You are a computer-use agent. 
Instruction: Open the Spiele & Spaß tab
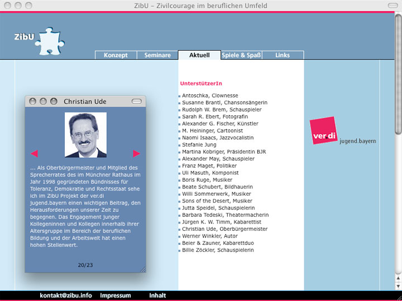pyautogui.click(x=241, y=55)
